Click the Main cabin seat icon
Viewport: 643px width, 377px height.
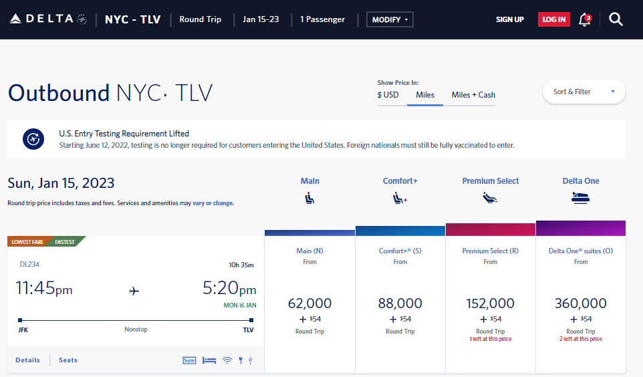pos(309,199)
